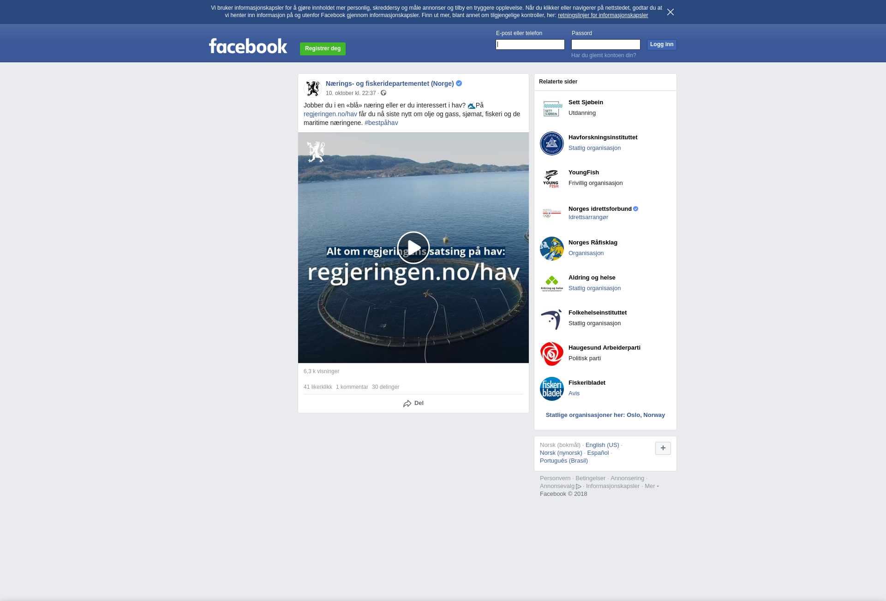
Task: Open Nærings- og fiskeridepartementet (Norge) page name
Action: click(389, 83)
